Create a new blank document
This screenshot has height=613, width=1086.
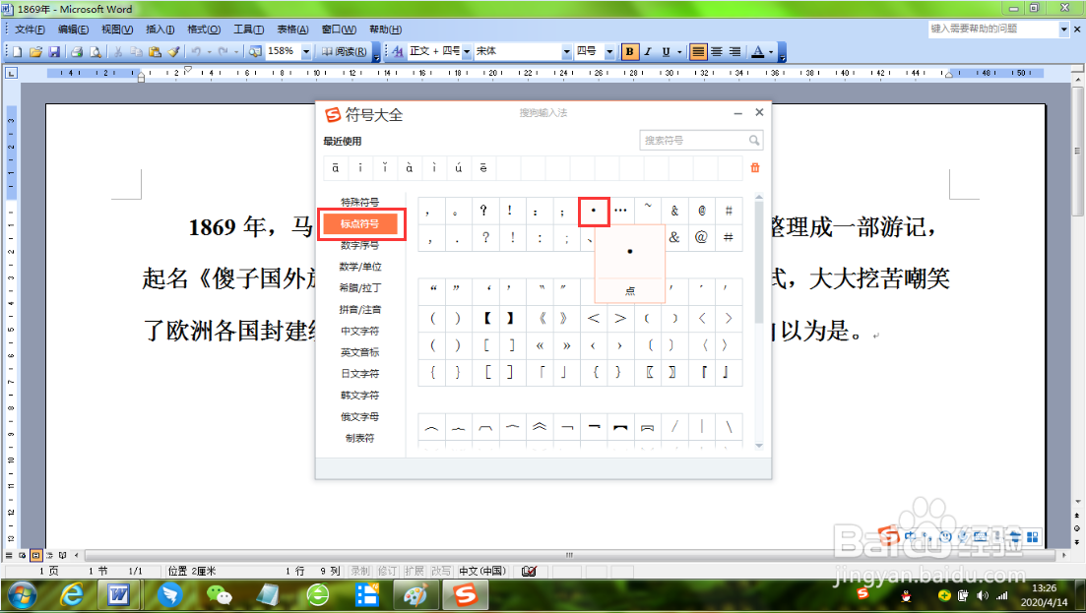coord(18,52)
